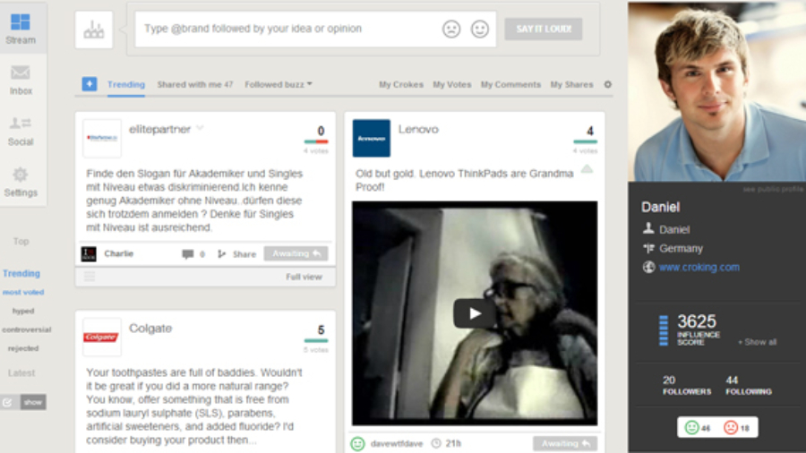Viewport: 806px width, 453px height.
Task: Click Daniel's profile photo
Action: coord(716,91)
